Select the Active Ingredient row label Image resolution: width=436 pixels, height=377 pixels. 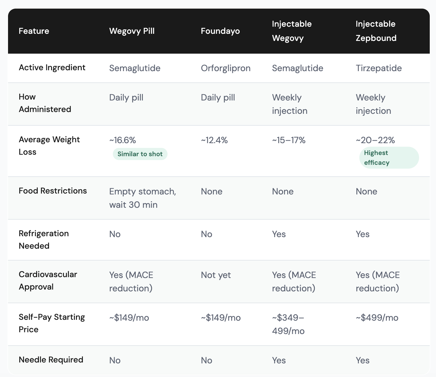52,68
